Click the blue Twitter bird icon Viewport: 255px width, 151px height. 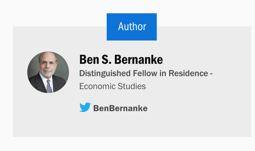coord(85,107)
